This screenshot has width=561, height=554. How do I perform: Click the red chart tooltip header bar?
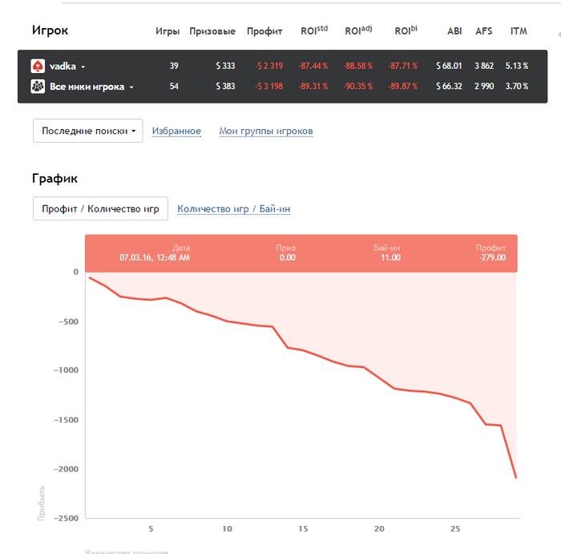(301, 253)
